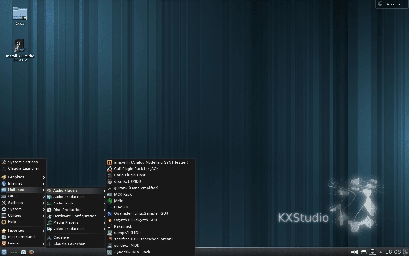Select Install KXStudio 14.04.2 desktop icon

point(20,50)
